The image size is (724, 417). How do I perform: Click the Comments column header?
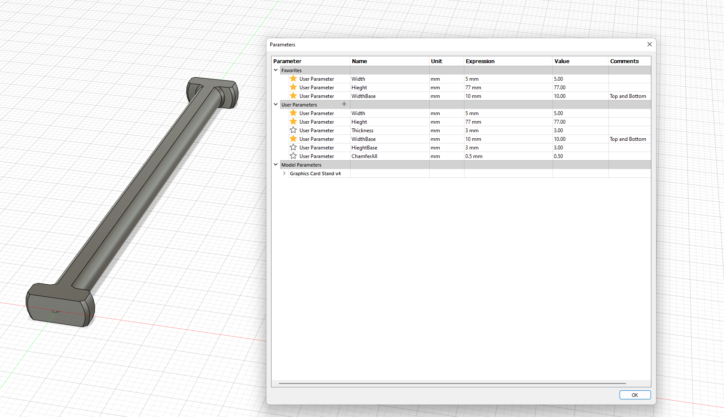[x=629, y=61]
